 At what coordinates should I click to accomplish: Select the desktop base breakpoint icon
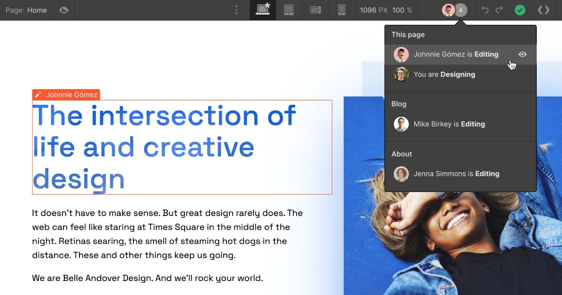pos(263,10)
